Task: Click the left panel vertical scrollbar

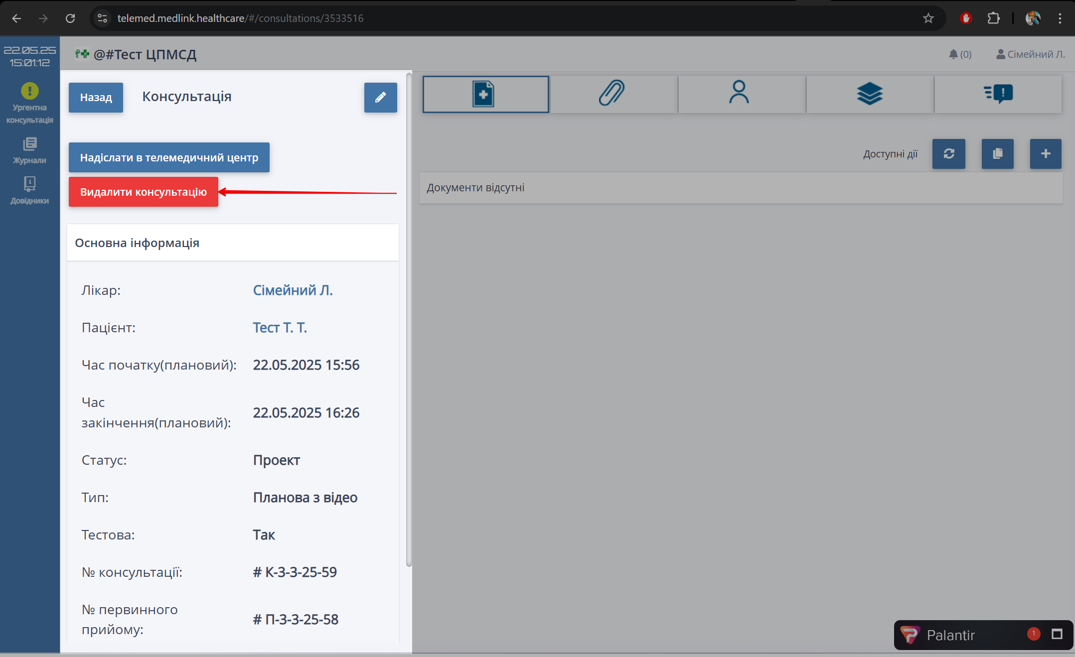Action: coord(409,319)
